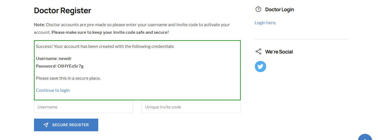Open the Twitter social icon
The height and width of the screenshot is (140, 378).
(x=260, y=66)
